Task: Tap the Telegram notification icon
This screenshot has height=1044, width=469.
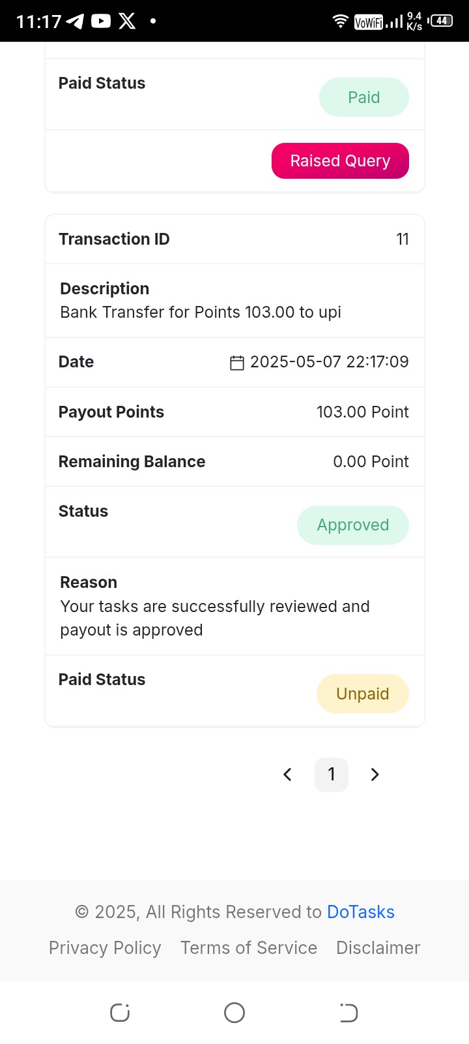Action: (x=76, y=22)
